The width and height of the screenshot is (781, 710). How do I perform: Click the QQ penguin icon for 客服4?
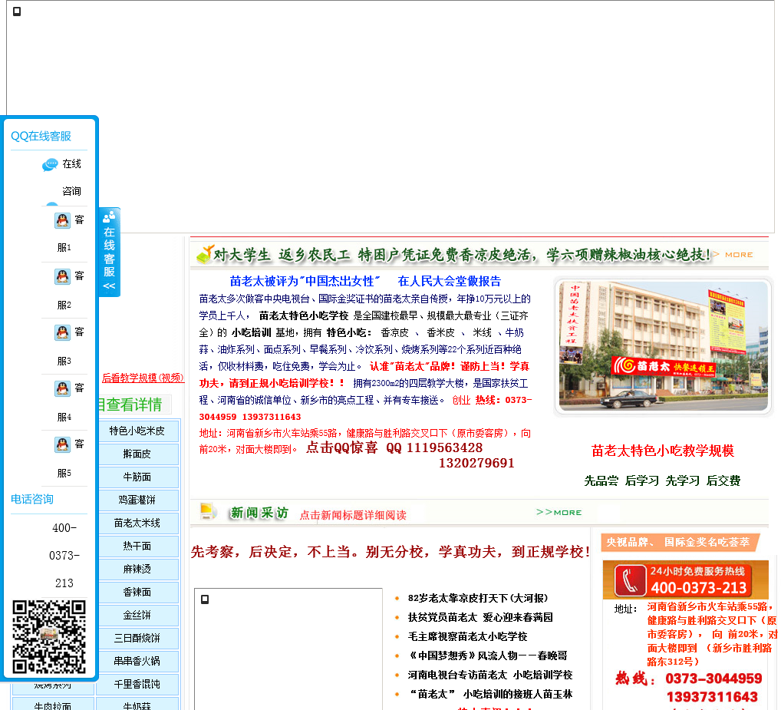62,388
